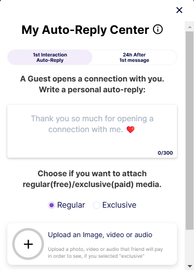Image resolution: width=194 pixels, height=270 pixels.
Task: Choose the Regular label text
Action: pos(71,205)
